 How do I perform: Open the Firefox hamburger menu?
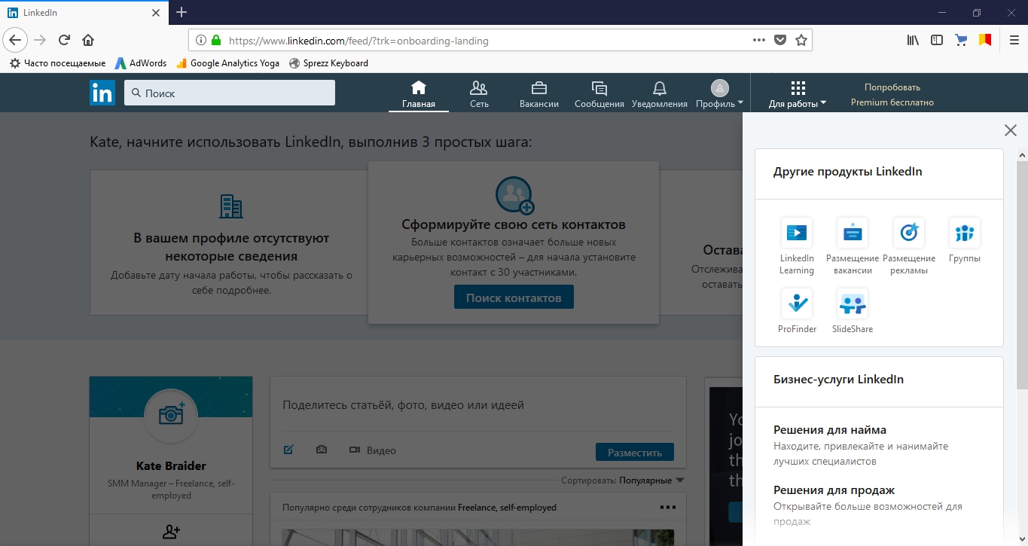pyautogui.click(x=1014, y=40)
